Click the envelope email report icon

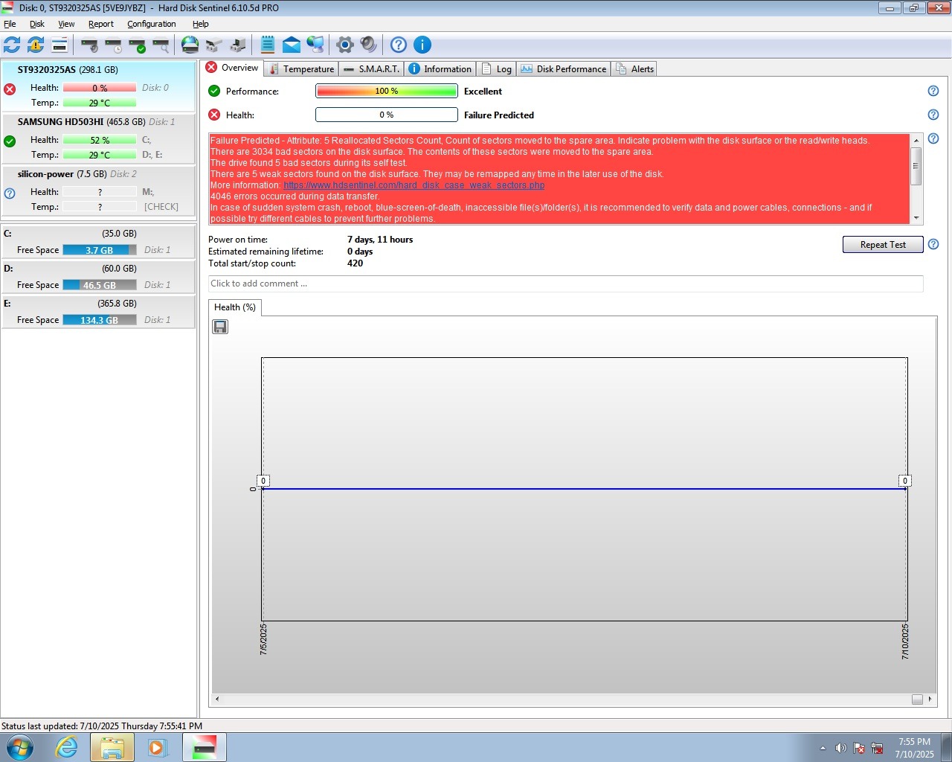292,45
